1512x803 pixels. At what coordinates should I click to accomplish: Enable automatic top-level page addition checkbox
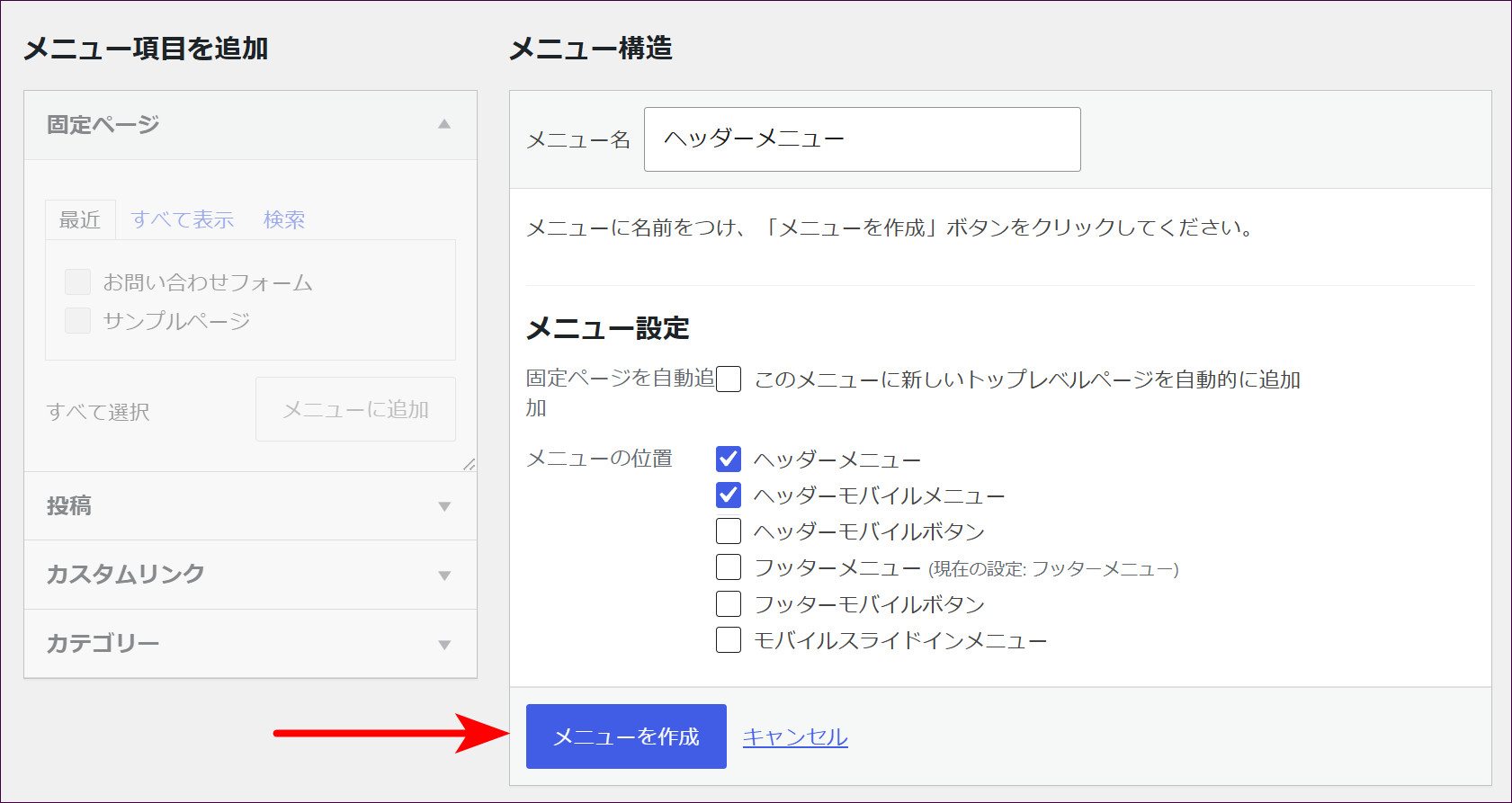pyautogui.click(x=729, y=379)
